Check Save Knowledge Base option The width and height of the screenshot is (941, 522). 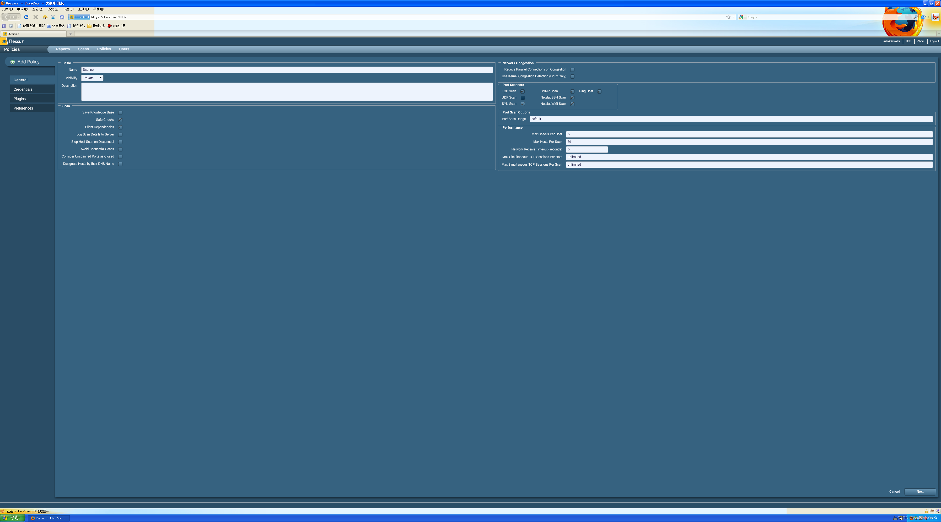point(120,112)
